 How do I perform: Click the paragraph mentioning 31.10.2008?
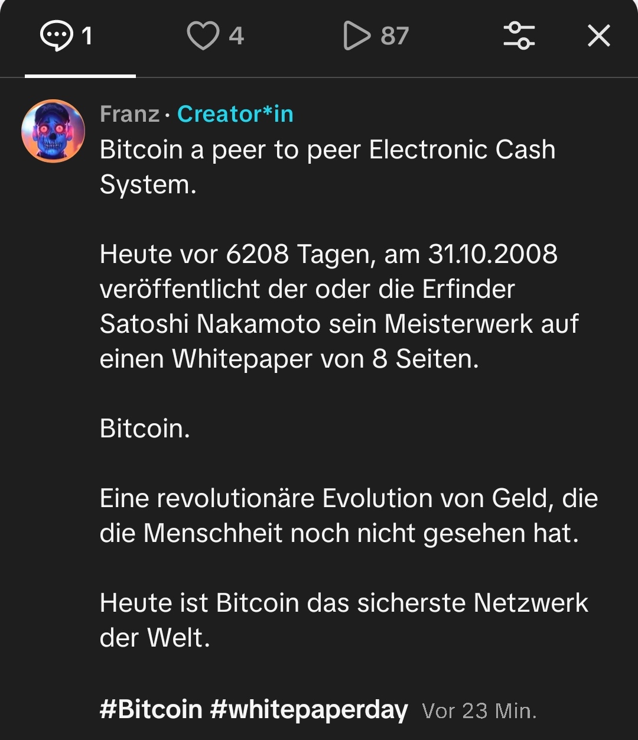pyautogui.click(x=339, y=306)
